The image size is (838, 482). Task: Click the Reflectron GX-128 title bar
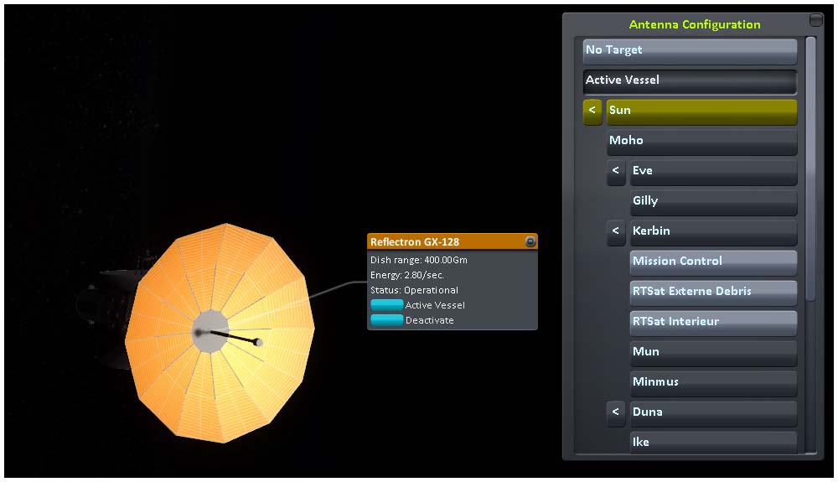[x=453, y=241]
